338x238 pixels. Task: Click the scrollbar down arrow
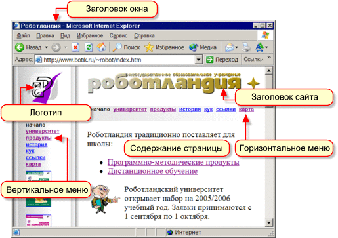click(268, 223)
